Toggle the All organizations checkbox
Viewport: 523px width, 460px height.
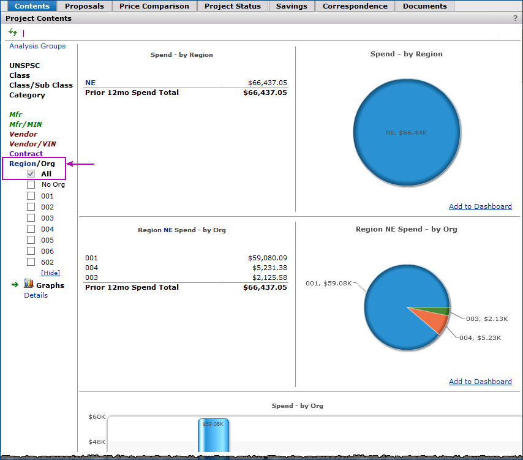[x=31, y=174]
